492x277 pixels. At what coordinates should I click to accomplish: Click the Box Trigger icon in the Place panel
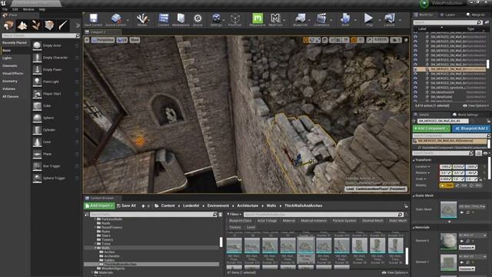click(x=37, y=166)
